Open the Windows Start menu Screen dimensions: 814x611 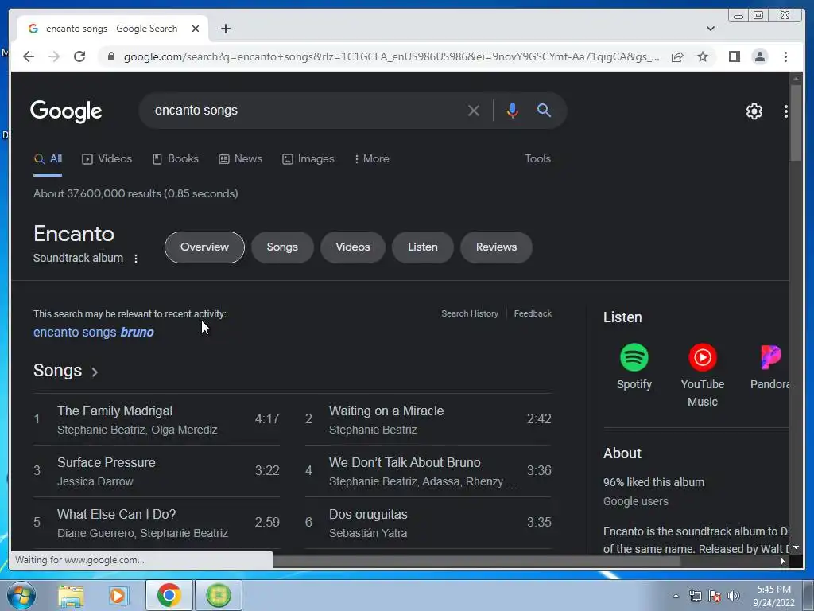21,595
